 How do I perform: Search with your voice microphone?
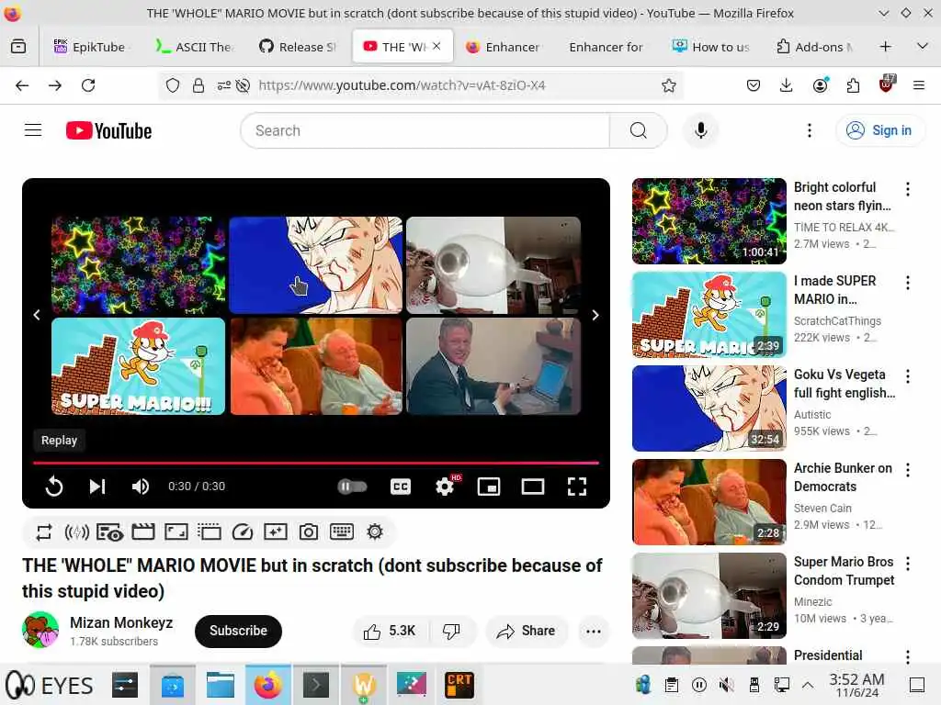[x=700, y=130]
